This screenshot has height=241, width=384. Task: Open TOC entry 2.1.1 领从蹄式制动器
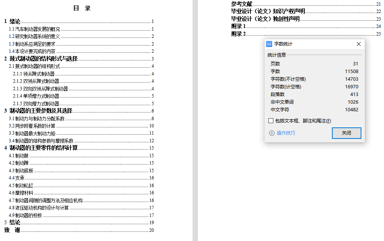coord(83,74)
